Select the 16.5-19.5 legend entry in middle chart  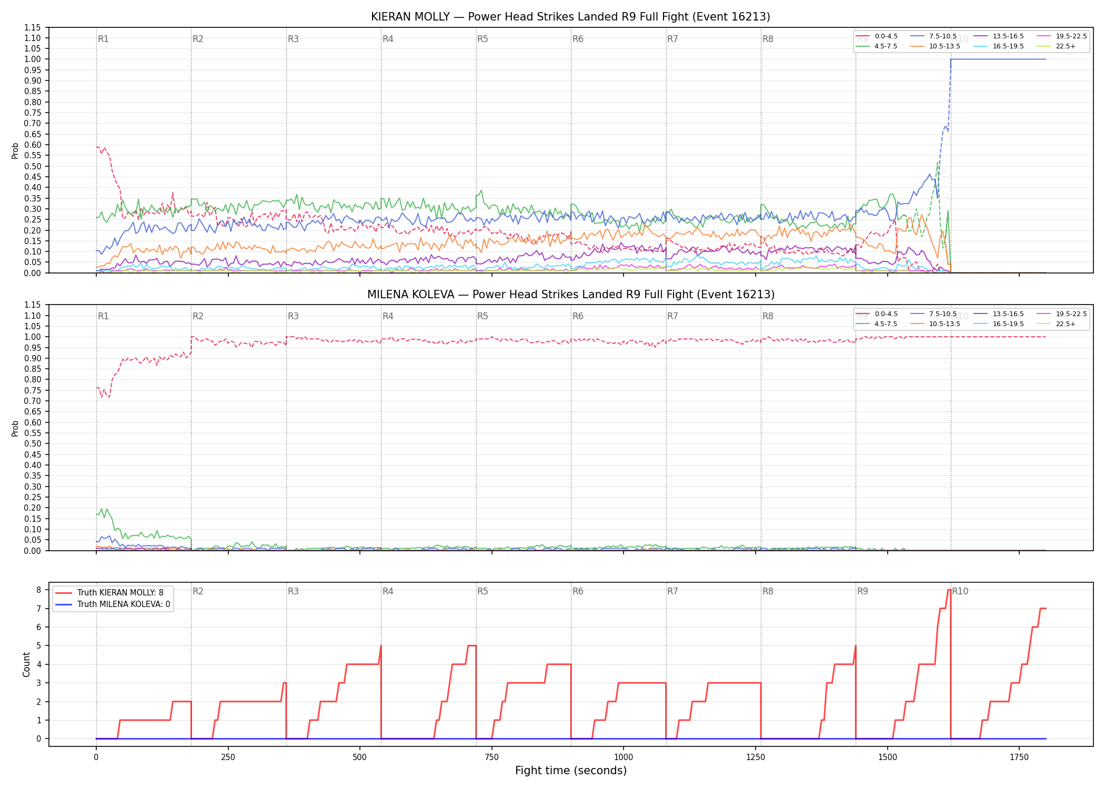(999, 324)
